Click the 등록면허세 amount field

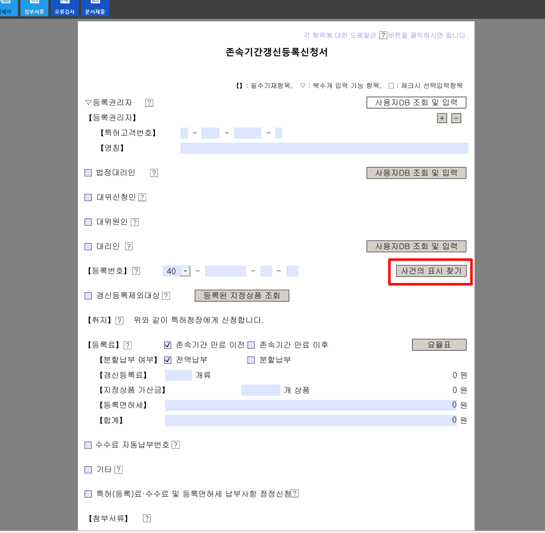click(311, 405)
